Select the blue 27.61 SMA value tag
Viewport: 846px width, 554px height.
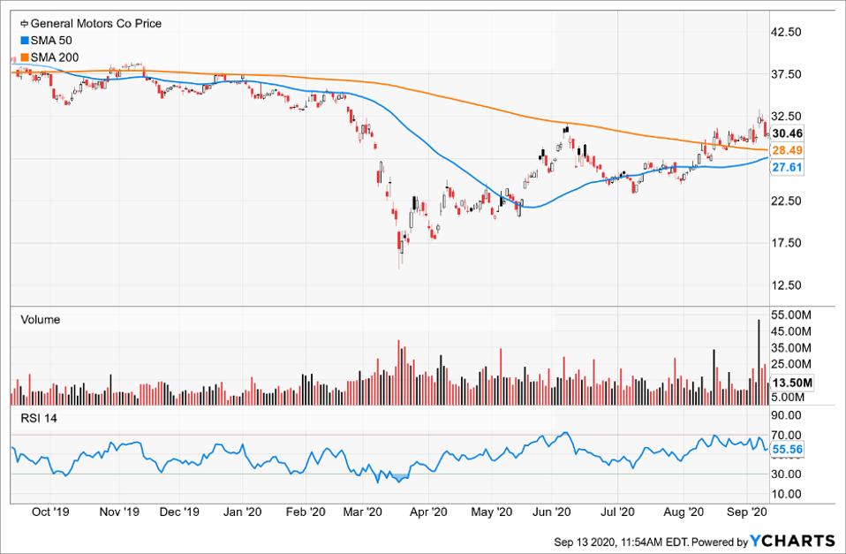(786, 167)
